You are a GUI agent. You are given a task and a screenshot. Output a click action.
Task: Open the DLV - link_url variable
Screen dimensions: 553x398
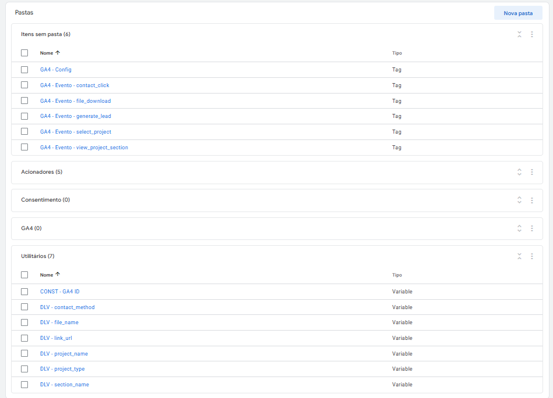pyautogui.click(x=56, y=338)
